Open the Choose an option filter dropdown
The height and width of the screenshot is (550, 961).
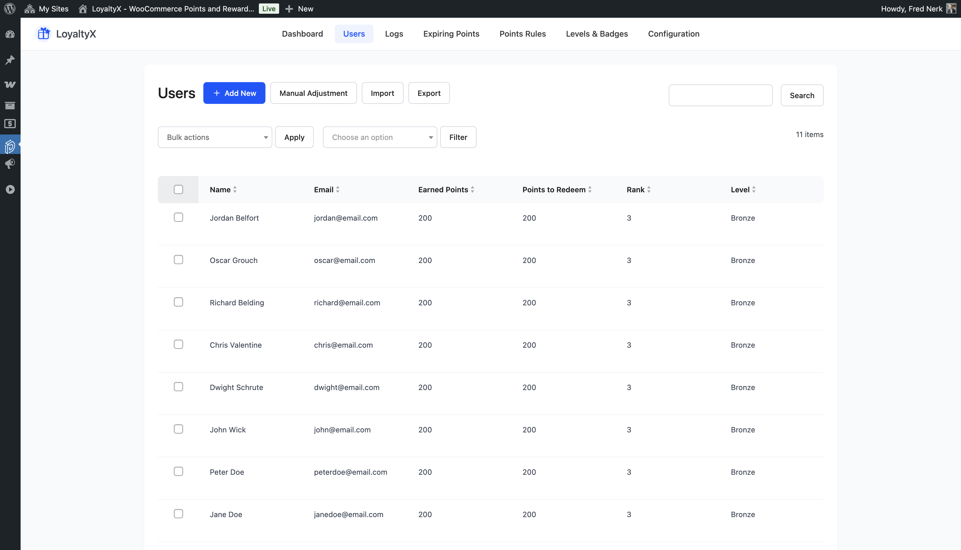pos(380,137)
